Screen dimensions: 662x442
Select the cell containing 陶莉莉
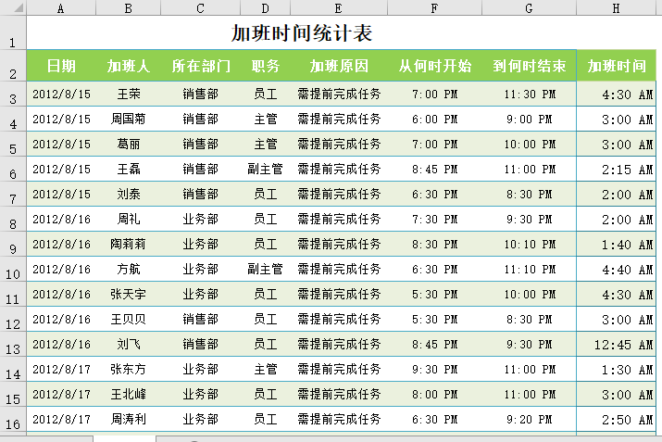click(129, 245)
